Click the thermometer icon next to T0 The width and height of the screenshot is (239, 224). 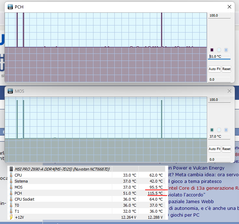pyautogui.click(x=11, y=205)
